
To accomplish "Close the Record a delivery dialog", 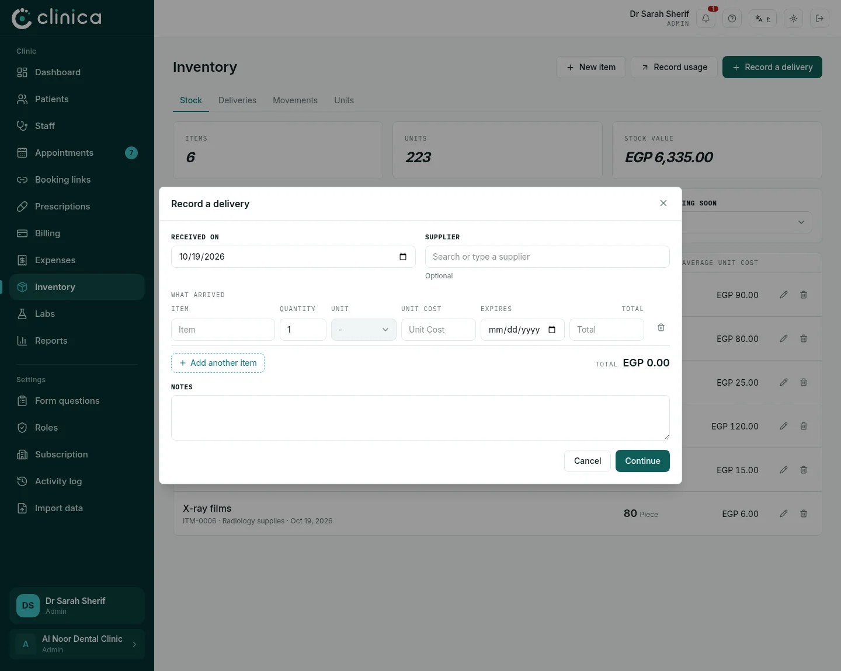I will (x=663, y=203).
